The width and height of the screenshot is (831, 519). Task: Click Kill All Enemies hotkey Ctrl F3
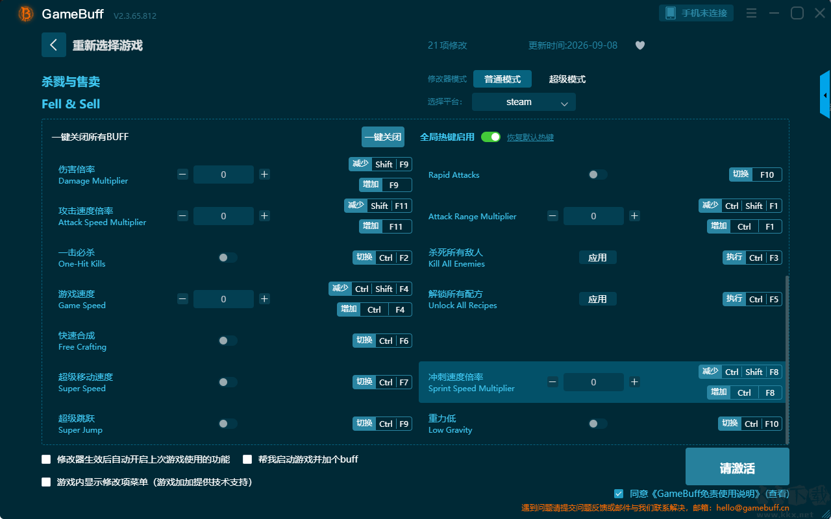752,258
